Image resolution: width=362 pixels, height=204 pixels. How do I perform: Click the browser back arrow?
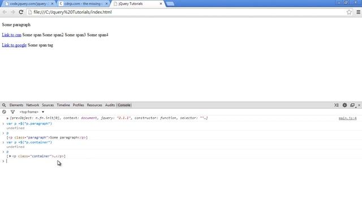click(5, 12)
